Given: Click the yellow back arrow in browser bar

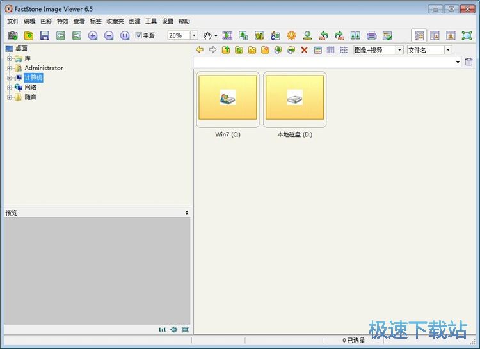Looking at the screenshot, I should (x=200, y=50).
